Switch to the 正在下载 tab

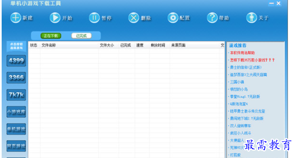click(x=51, y=36)
